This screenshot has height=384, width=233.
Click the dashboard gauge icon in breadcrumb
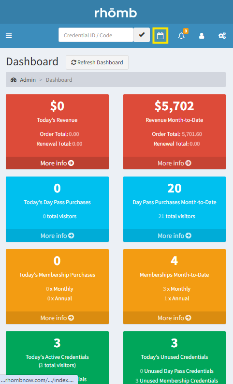(14, 80)
